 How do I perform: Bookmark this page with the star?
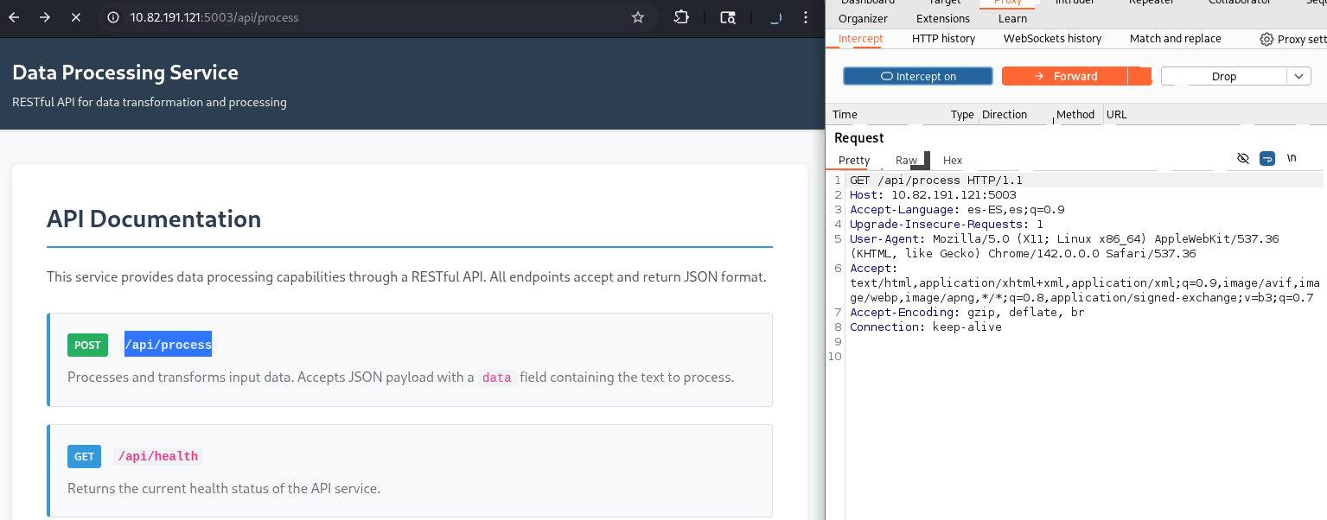point(638,17)
